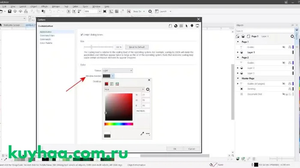Click the Save icon in main toolbar

click(x=9, y=12)
